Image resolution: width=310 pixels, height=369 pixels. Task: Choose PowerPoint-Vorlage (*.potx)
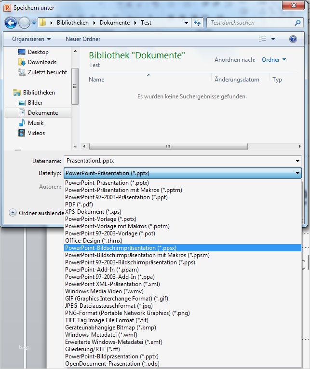[x=183, y=219]
